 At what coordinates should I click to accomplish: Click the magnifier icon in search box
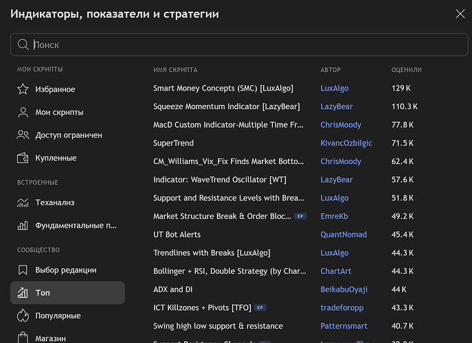point(23,45)
